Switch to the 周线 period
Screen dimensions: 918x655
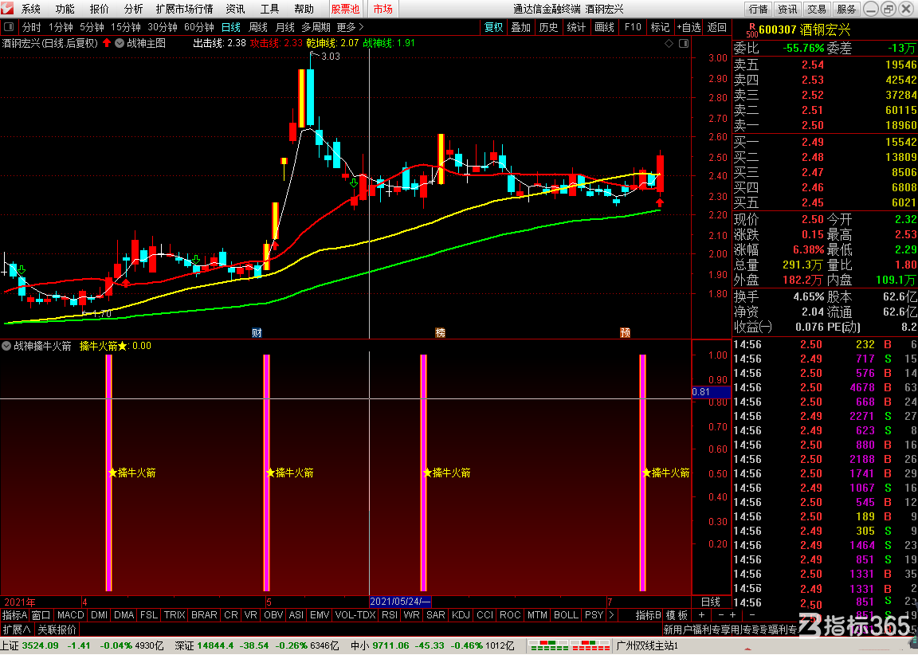click(x=258, y=28)
